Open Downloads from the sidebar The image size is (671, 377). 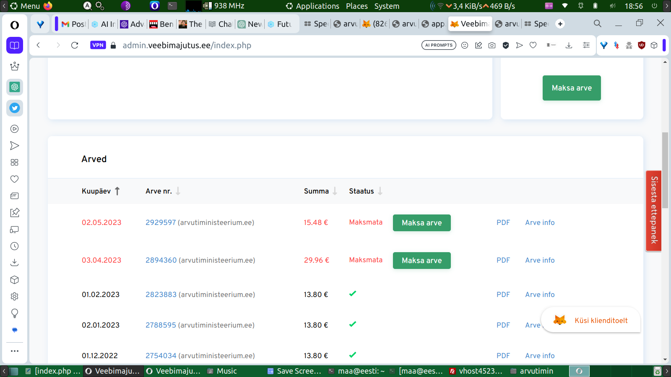[15, 263]
